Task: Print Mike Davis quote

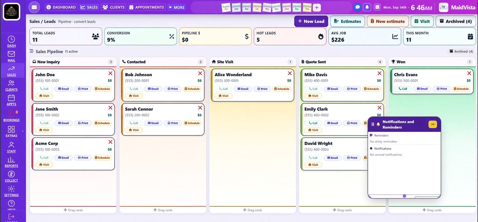Action: [352, 89]
